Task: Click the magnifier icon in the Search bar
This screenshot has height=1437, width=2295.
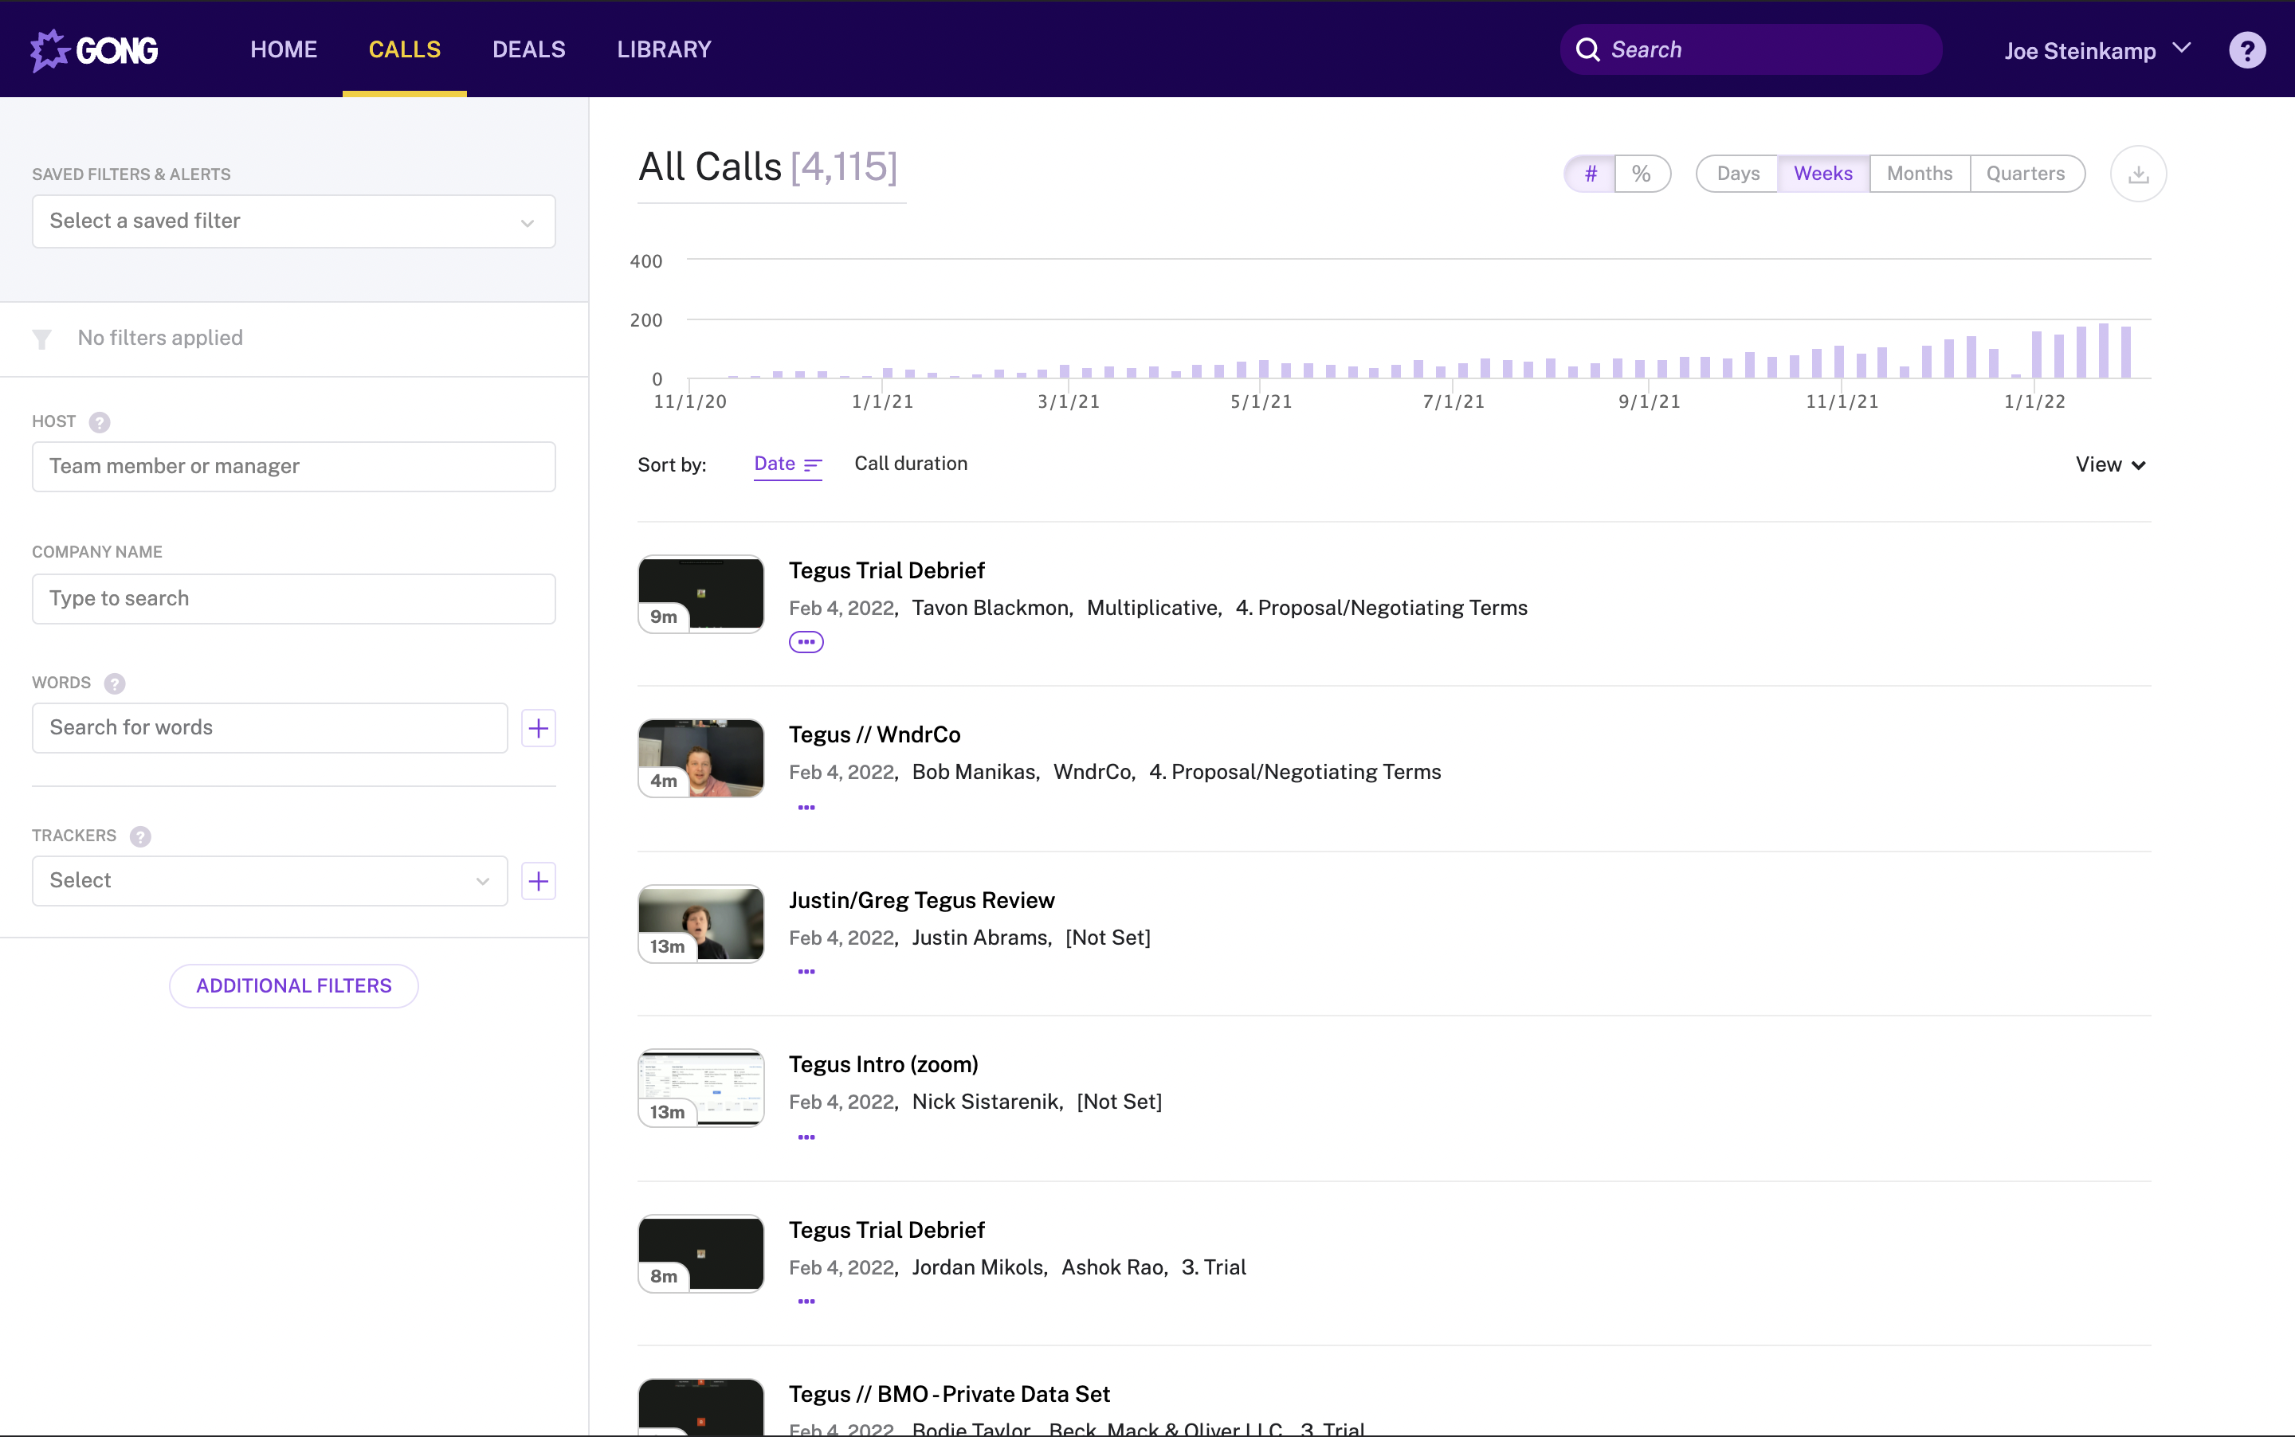Action: click(x=1587, y=49)
